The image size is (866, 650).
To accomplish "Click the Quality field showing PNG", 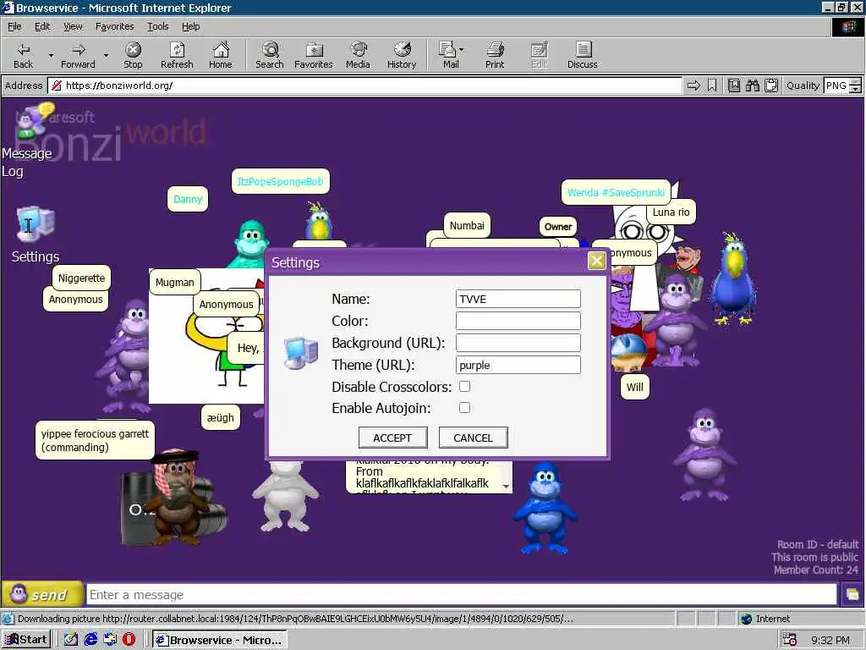I will point(836,85).
